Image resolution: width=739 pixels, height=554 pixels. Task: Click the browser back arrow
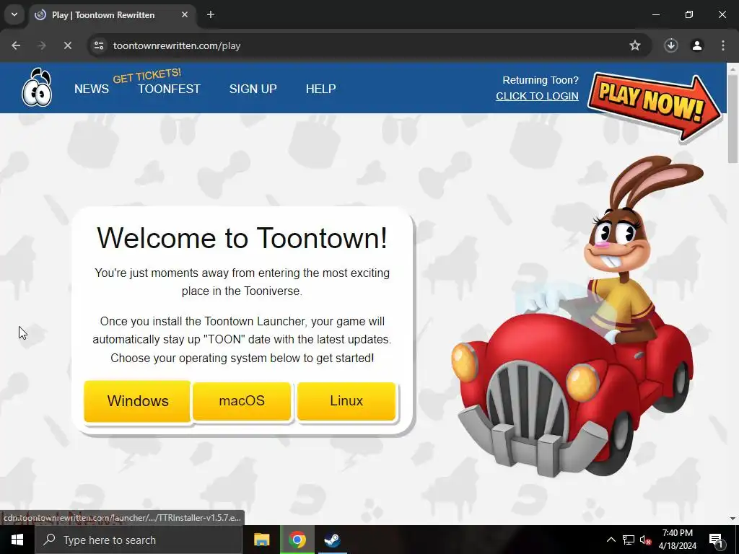(x=16, y=45)
